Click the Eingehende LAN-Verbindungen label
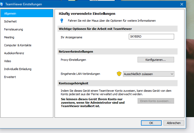The width and height of the screenshot is (194, 133). pos(80,74)
